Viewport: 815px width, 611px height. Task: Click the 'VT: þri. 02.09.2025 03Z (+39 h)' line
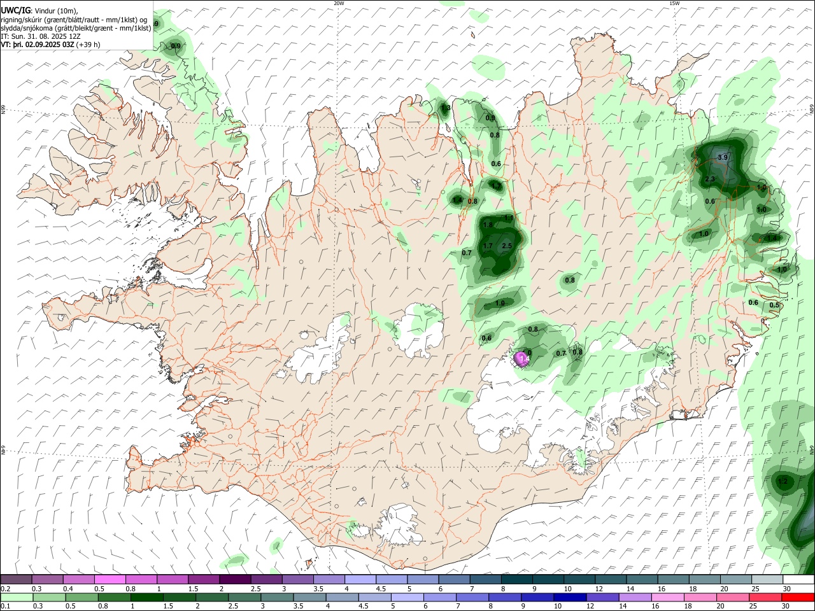pos(50,45)
